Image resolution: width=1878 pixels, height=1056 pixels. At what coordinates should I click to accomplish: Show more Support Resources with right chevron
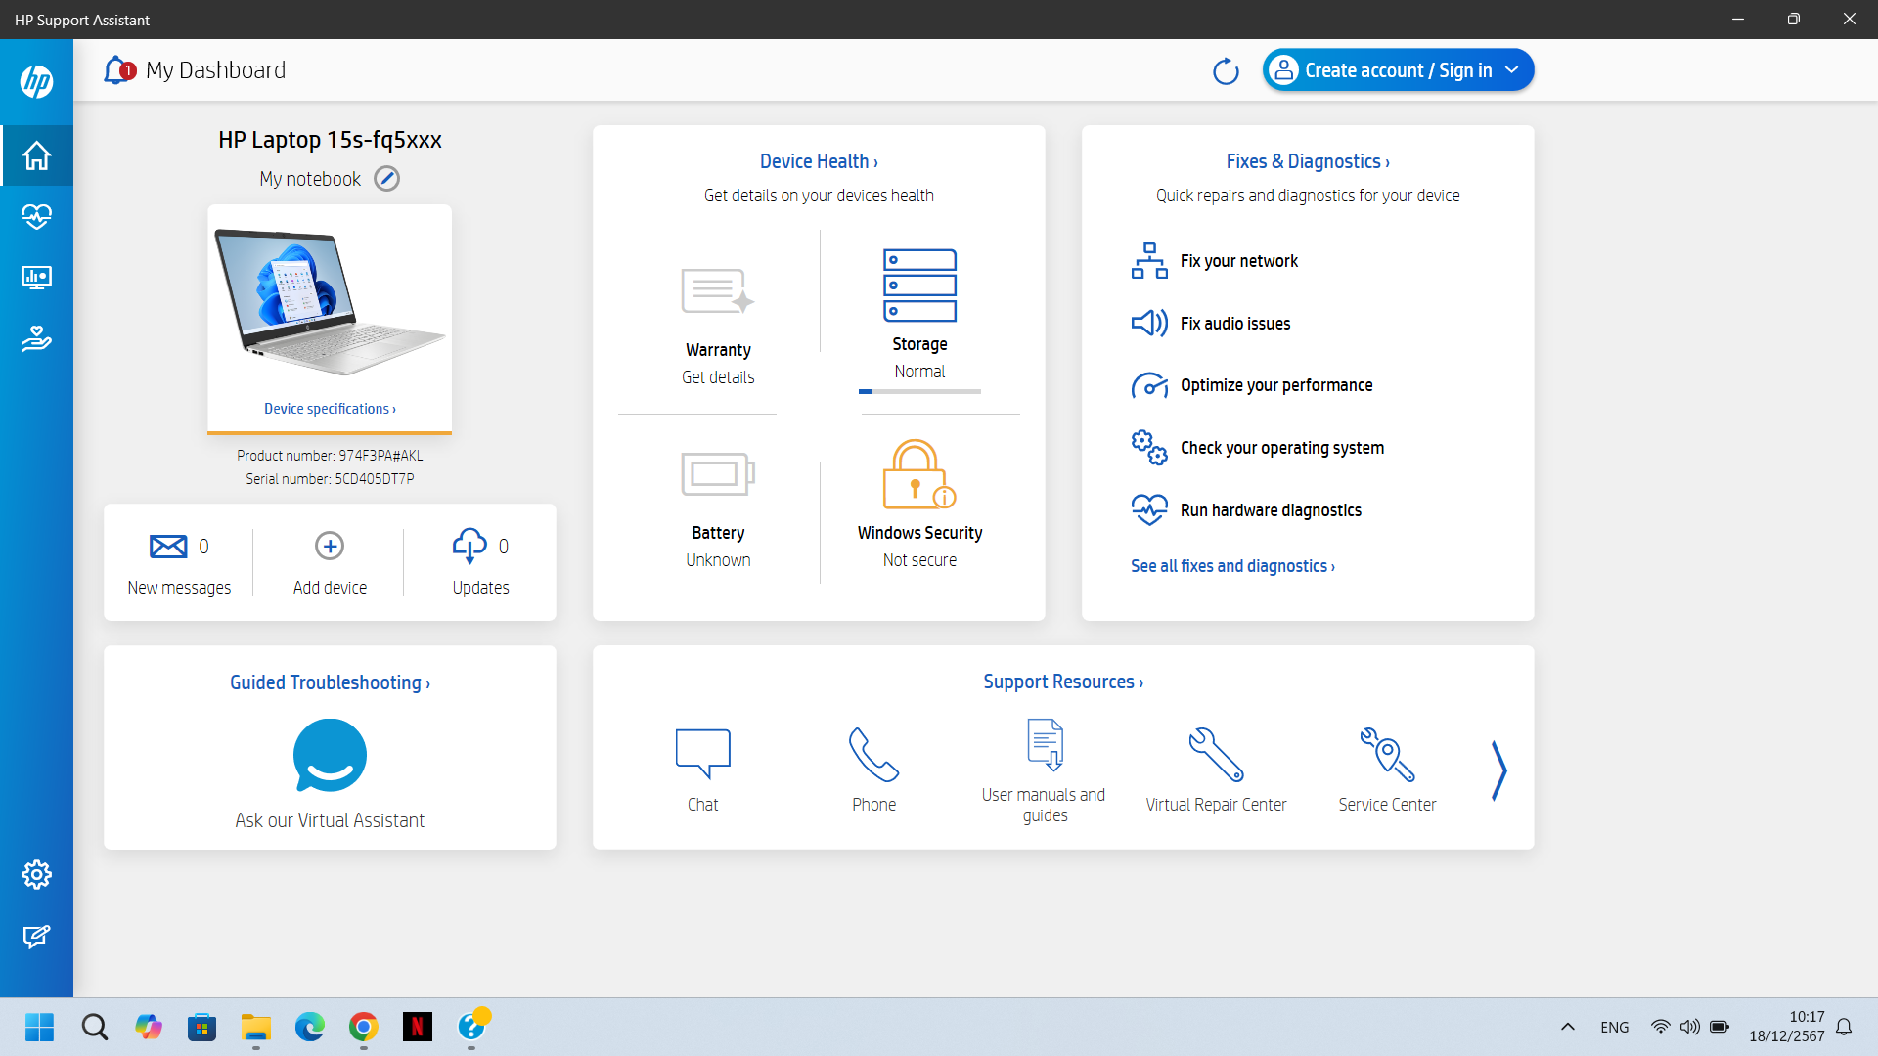1498,771
